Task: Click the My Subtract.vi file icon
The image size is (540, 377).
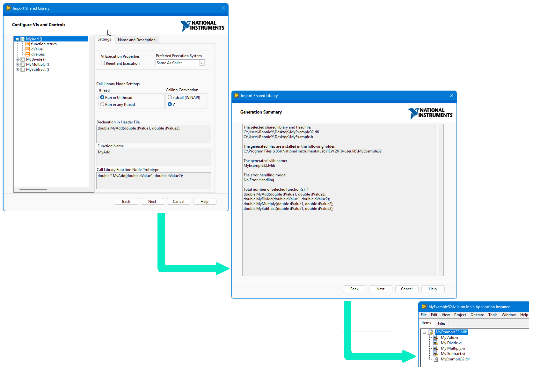Action: [436, 354]
